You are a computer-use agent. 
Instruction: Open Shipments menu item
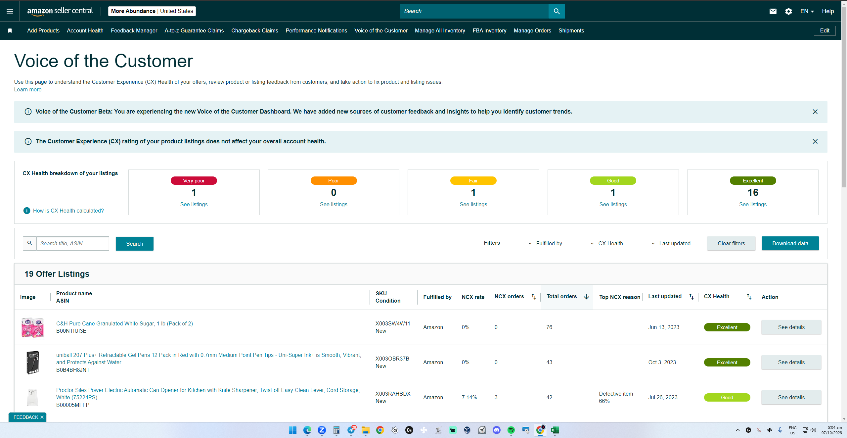(x=571, y=30)
